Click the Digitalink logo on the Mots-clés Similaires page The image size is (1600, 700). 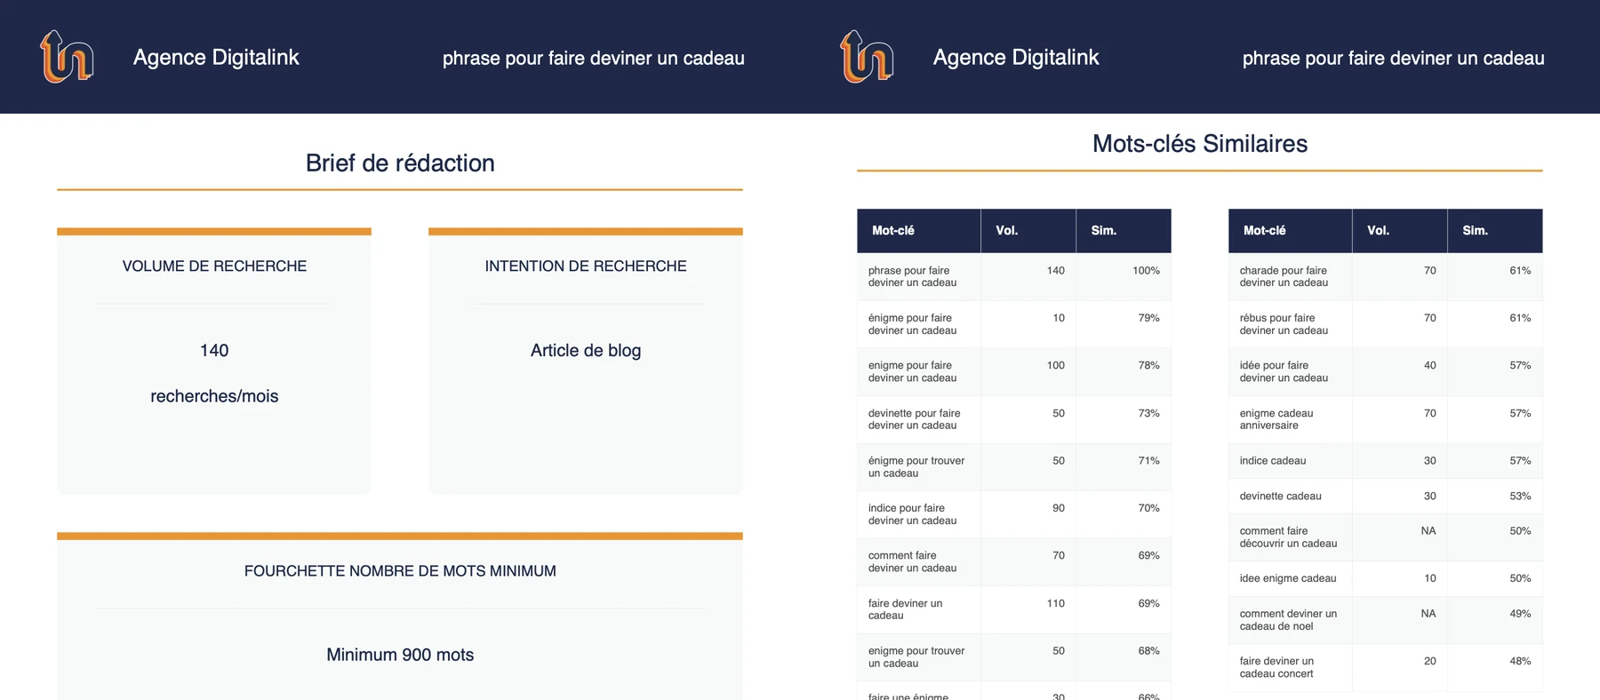click(867, 57)
